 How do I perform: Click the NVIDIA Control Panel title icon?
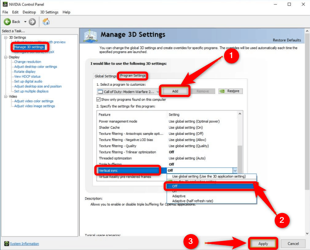[x=5, y=4]
